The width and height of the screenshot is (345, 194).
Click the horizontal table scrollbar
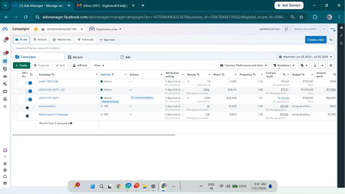tap(94, 135)
